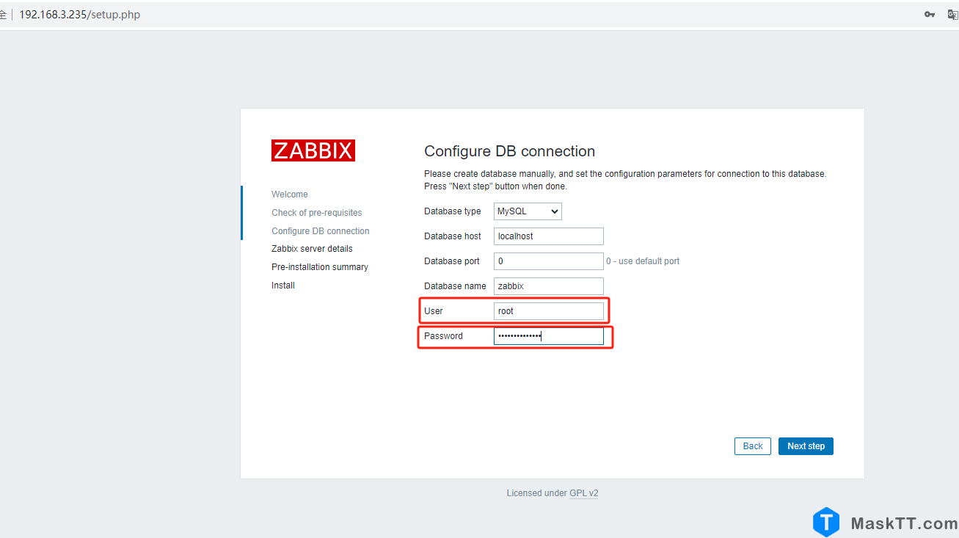The height and width of the screenshot is (538, 959).
Task: Click the User field containing root
Action: [549, 311]
